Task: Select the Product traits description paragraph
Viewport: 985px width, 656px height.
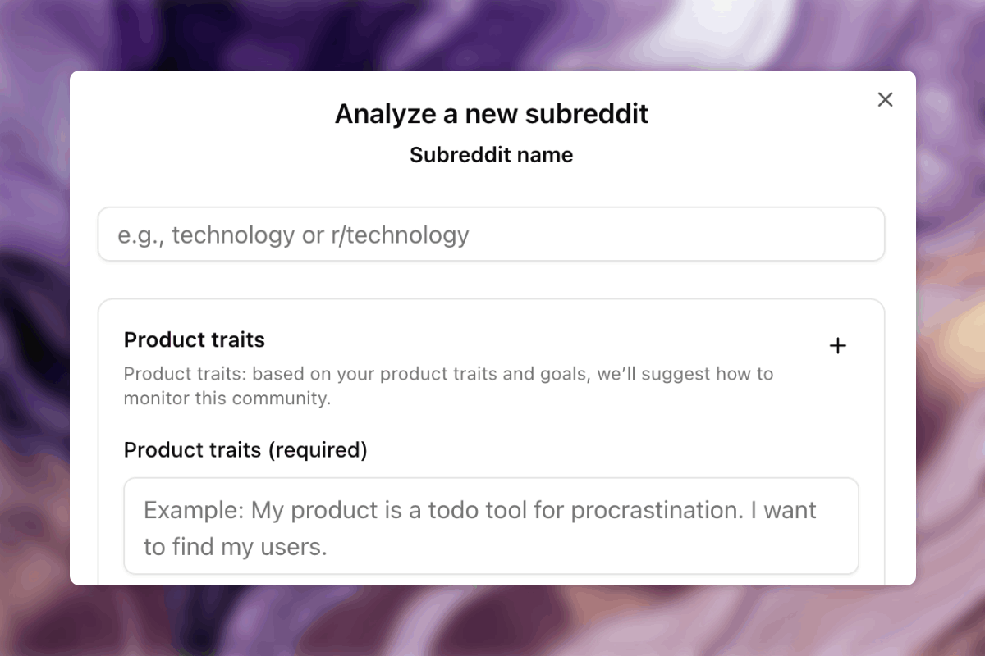Action: click(x=448, y=385)
